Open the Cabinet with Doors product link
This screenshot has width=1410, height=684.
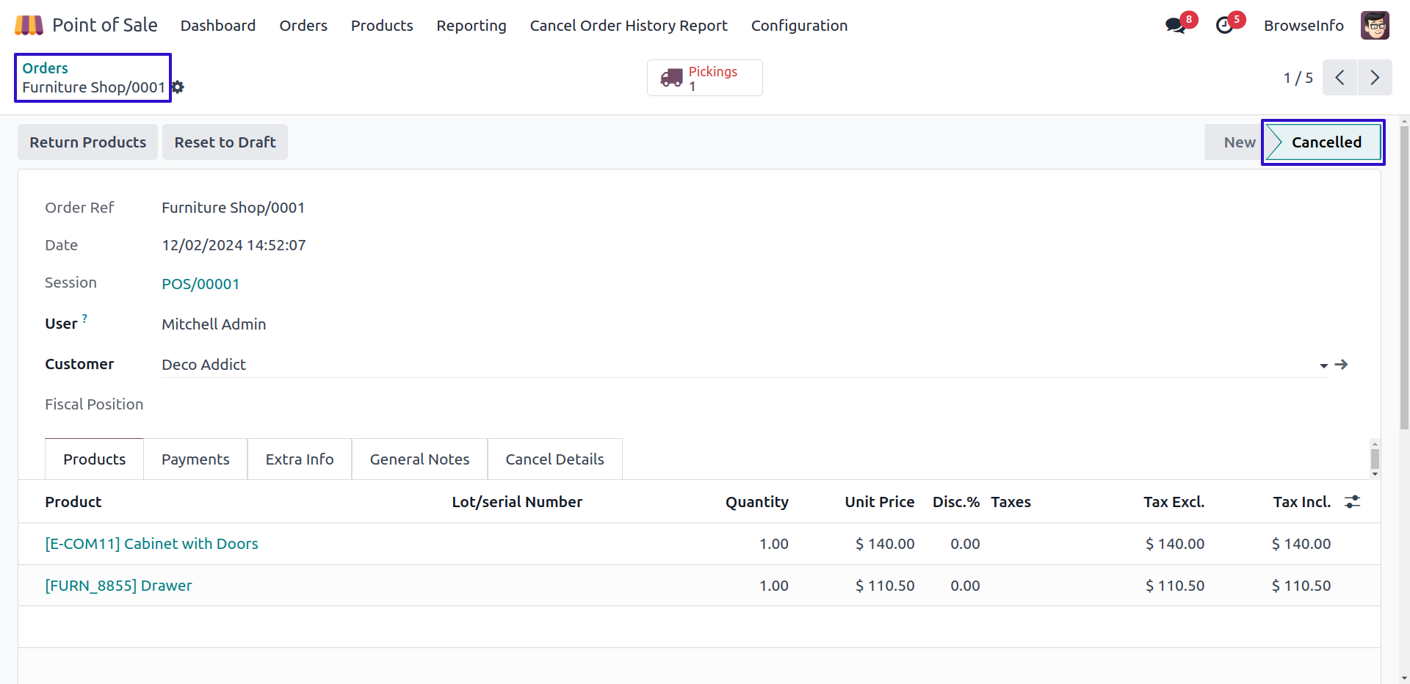coord(151,544)
